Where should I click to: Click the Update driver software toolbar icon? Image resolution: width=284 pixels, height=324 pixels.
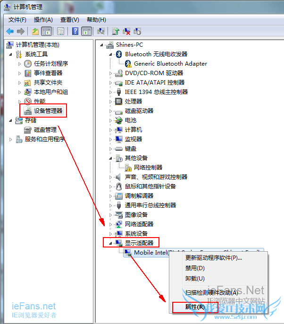pyautogui.click(x=116, y=31)
